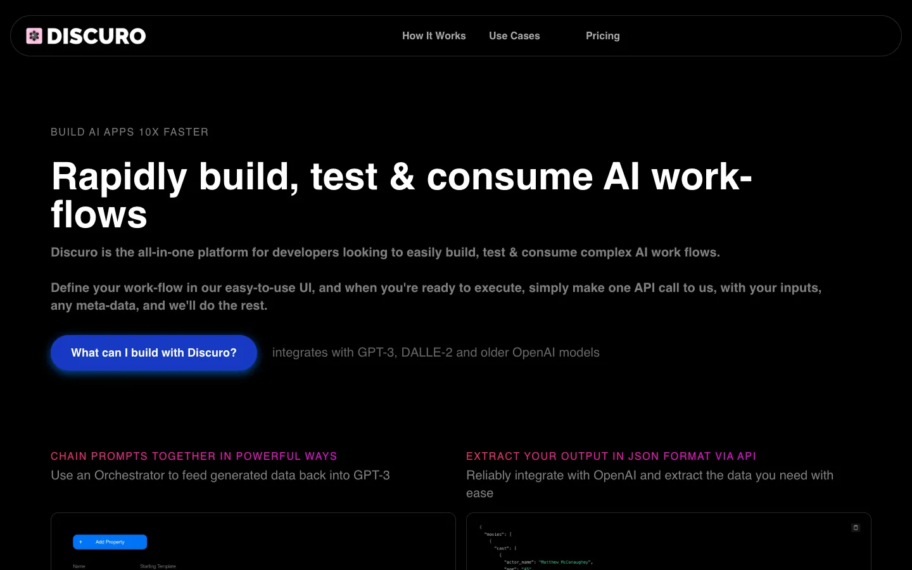Select the "BUILD AI APPS 10X FASTER" tagline

point(130,132)
